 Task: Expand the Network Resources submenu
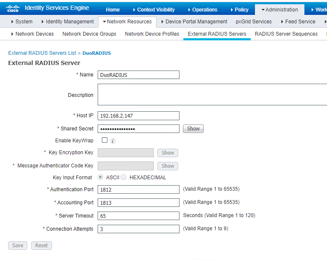[x=127, y=22]
